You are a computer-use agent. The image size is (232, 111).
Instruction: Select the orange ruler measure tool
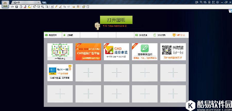click(x=74, y=7)
